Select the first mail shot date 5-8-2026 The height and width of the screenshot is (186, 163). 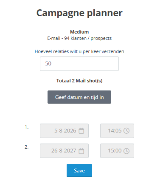point(64,131)
